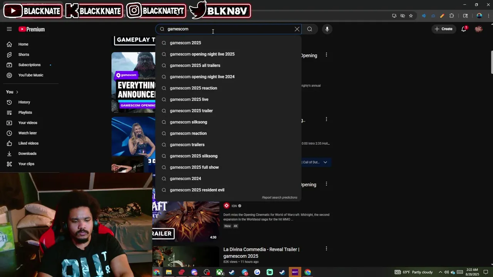Viewport: 493px width, 277px height.
Task: Expand the Call of Duty chapters dropdown
Action: pos(325,162)
